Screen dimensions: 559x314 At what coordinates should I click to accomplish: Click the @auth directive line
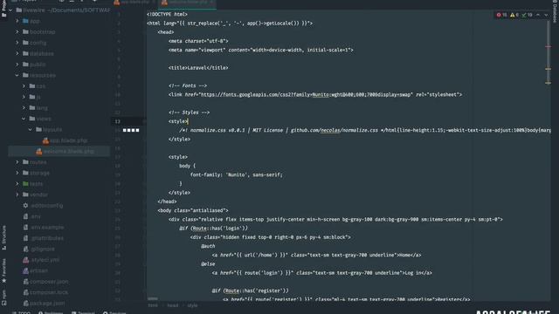pos(208,246)
